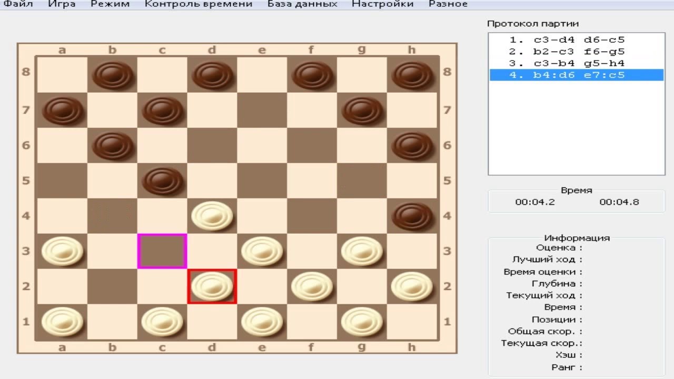Click the white checker on d2
Image resolution: width=674 pixels, height=379 pixels.
coord(212,286)
